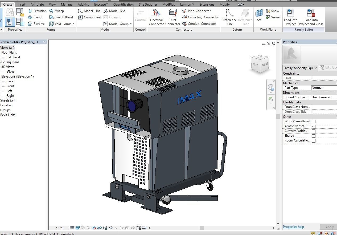
Task: Click Load into Project
Action: [291, 17]
